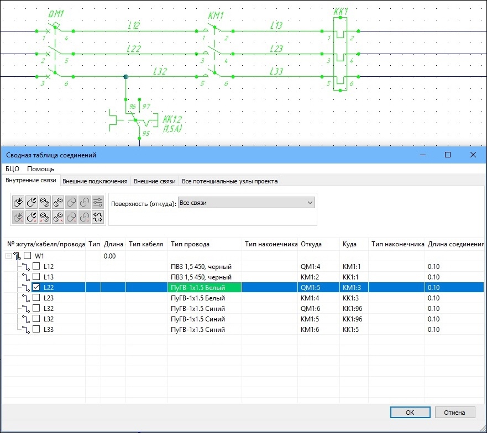Screen dimensions: 487x433
Task: Click the first top-row wire assign icon
Action: pyautogui.click(x=18, y=203)
